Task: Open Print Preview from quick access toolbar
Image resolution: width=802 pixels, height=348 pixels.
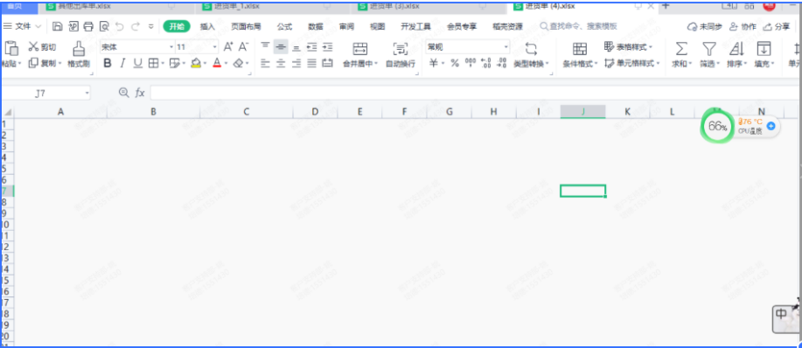Action: click(x=104, y=26)
